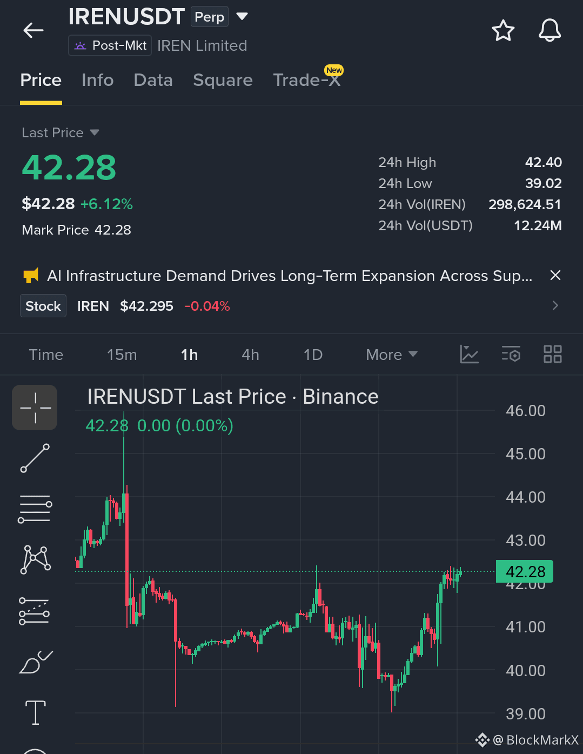Dismiss the news banner with X
This screenshot has height=754, width=583.
(x=555, y=275)
